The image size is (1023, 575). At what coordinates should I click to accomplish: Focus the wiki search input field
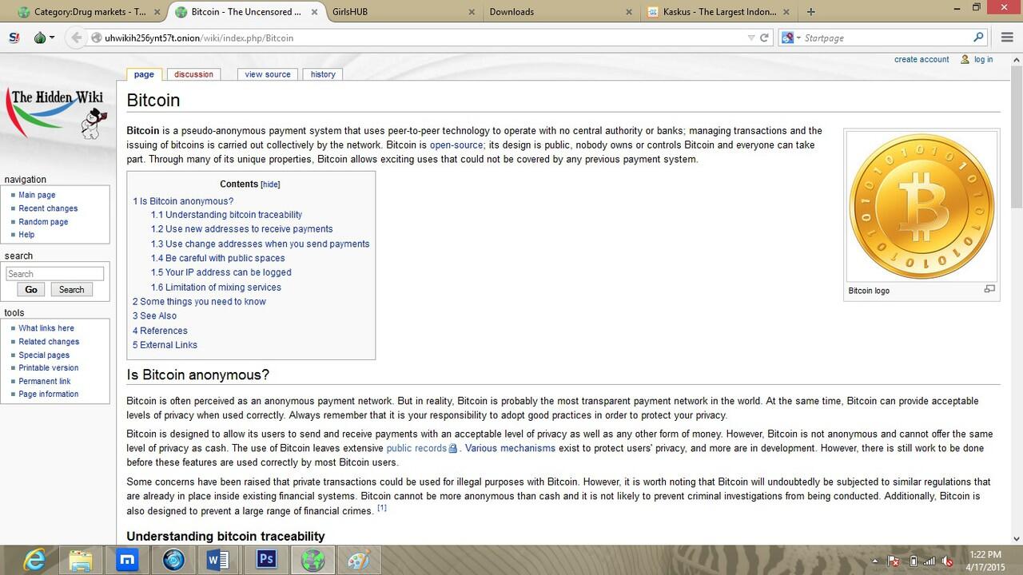[54, 274]
